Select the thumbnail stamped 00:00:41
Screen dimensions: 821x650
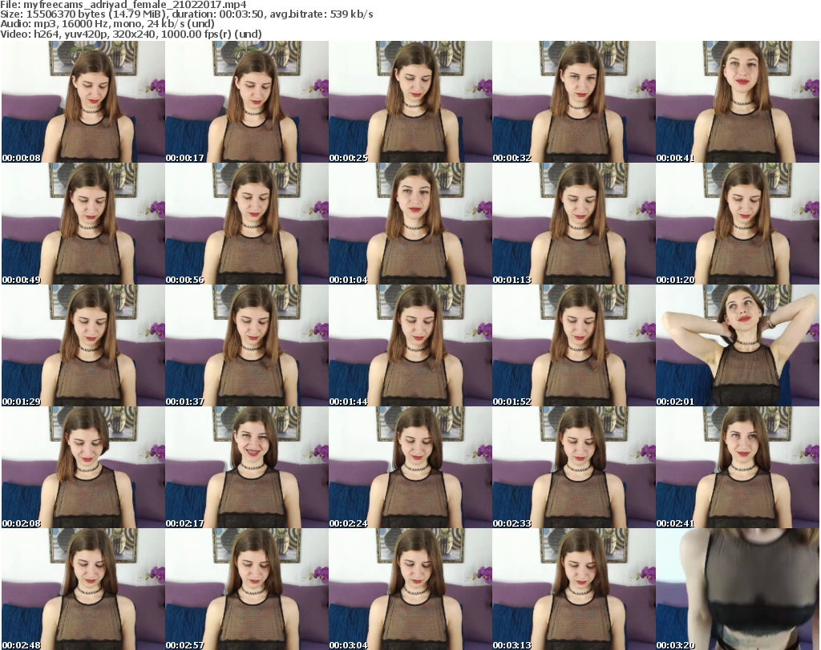(x=738, y=102)
